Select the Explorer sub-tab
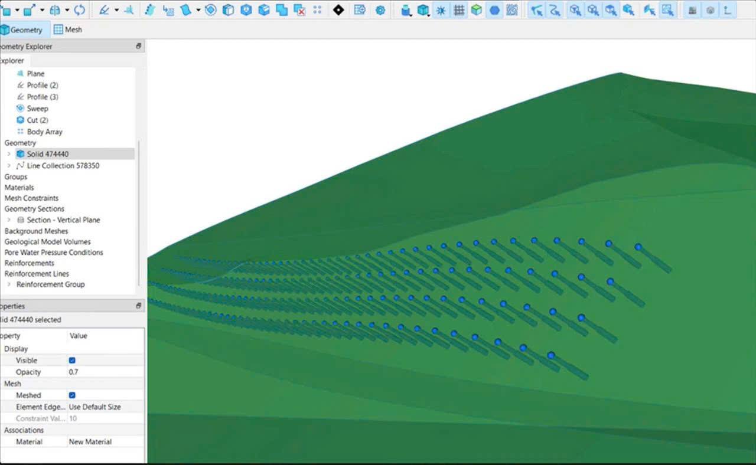The height and width of the screenshot is (465, 756). (12, 61)
